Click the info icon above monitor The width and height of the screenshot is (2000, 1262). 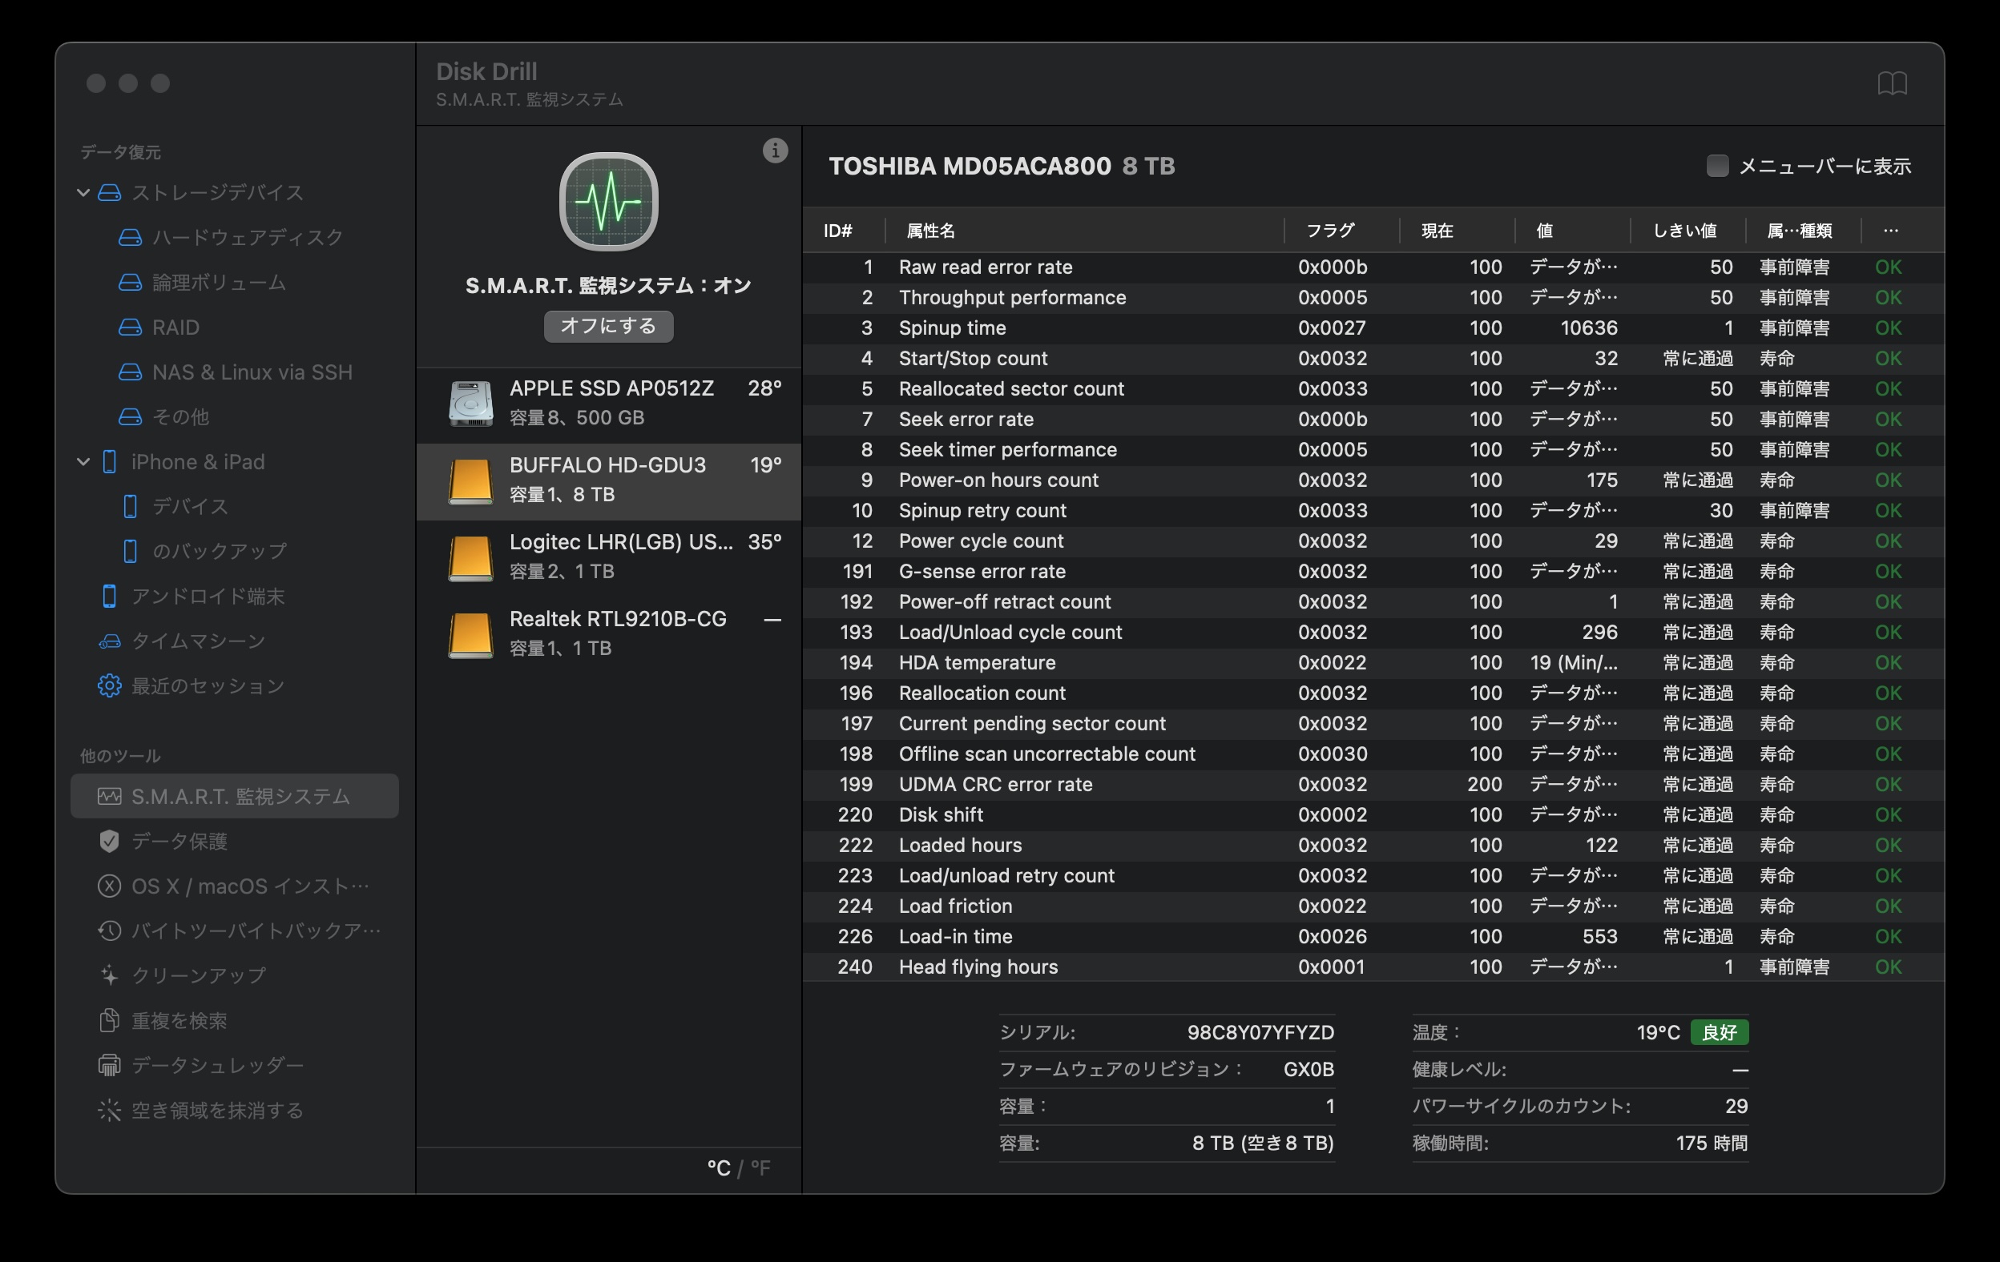pos(775,151)
